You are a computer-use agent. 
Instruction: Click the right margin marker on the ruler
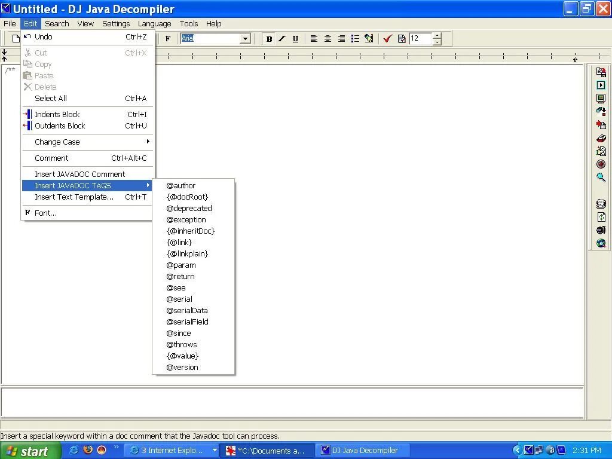click(x=575, y=59)
